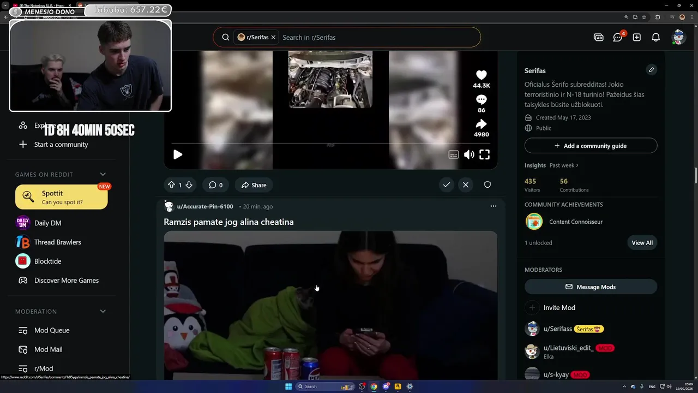Open Chrome extensions puzzle icon
The height and width of the screenshot is (393, 698).
click(657, 17)
